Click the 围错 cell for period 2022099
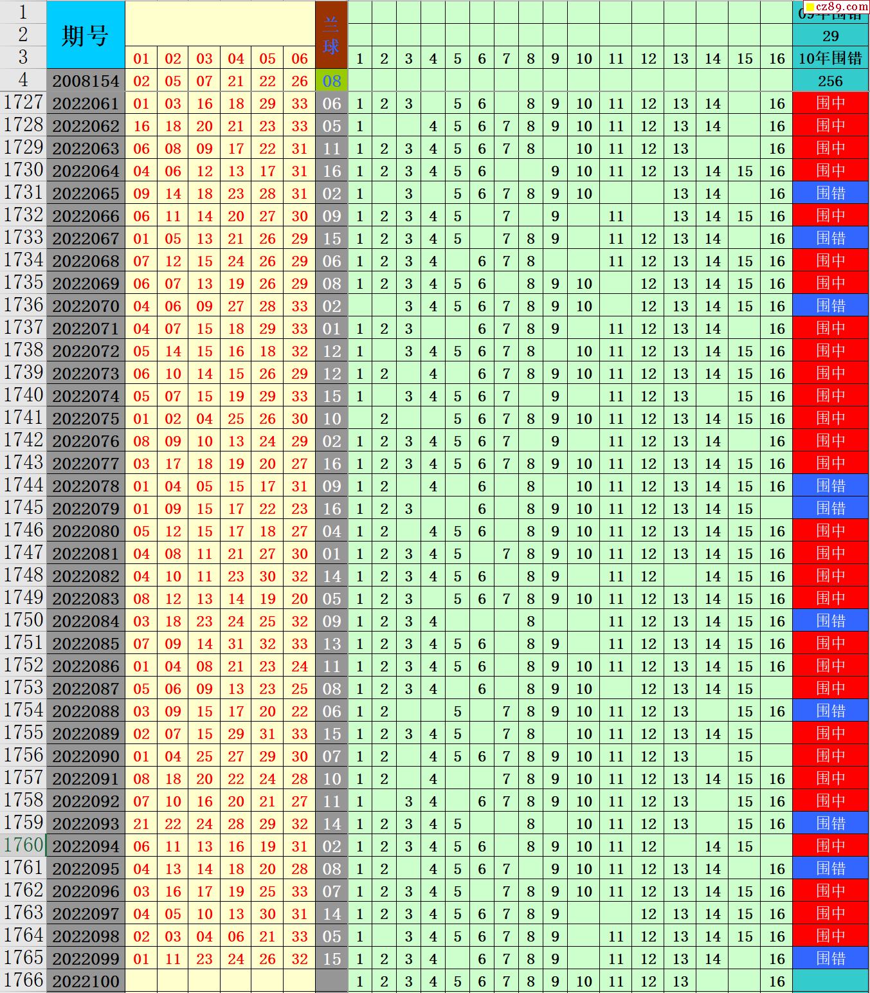The height and width of the screenshot is (993, 870). [830, 959]
